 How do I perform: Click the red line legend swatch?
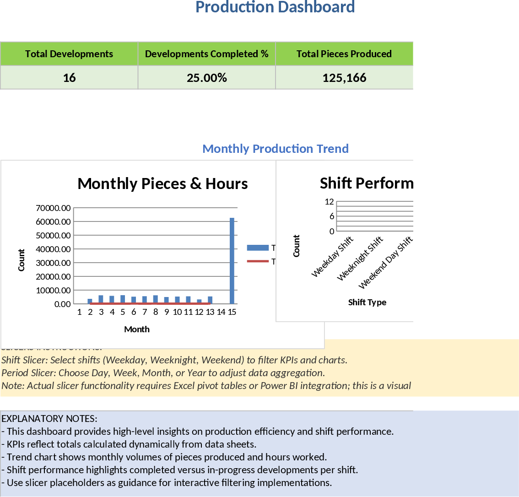(x=258, y=262)
